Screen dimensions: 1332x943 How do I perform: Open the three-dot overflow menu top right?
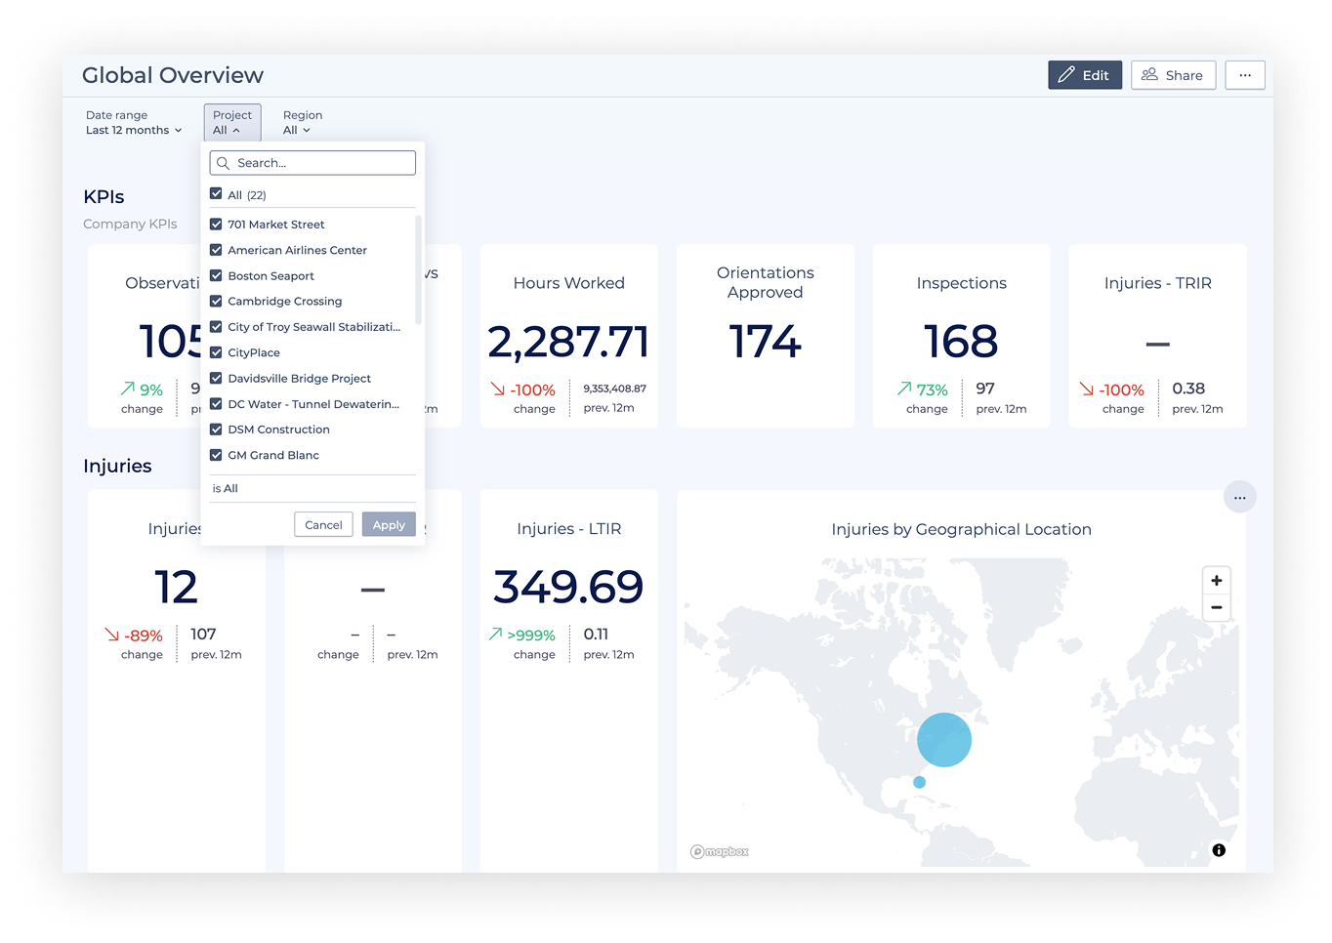[1244, 74]
